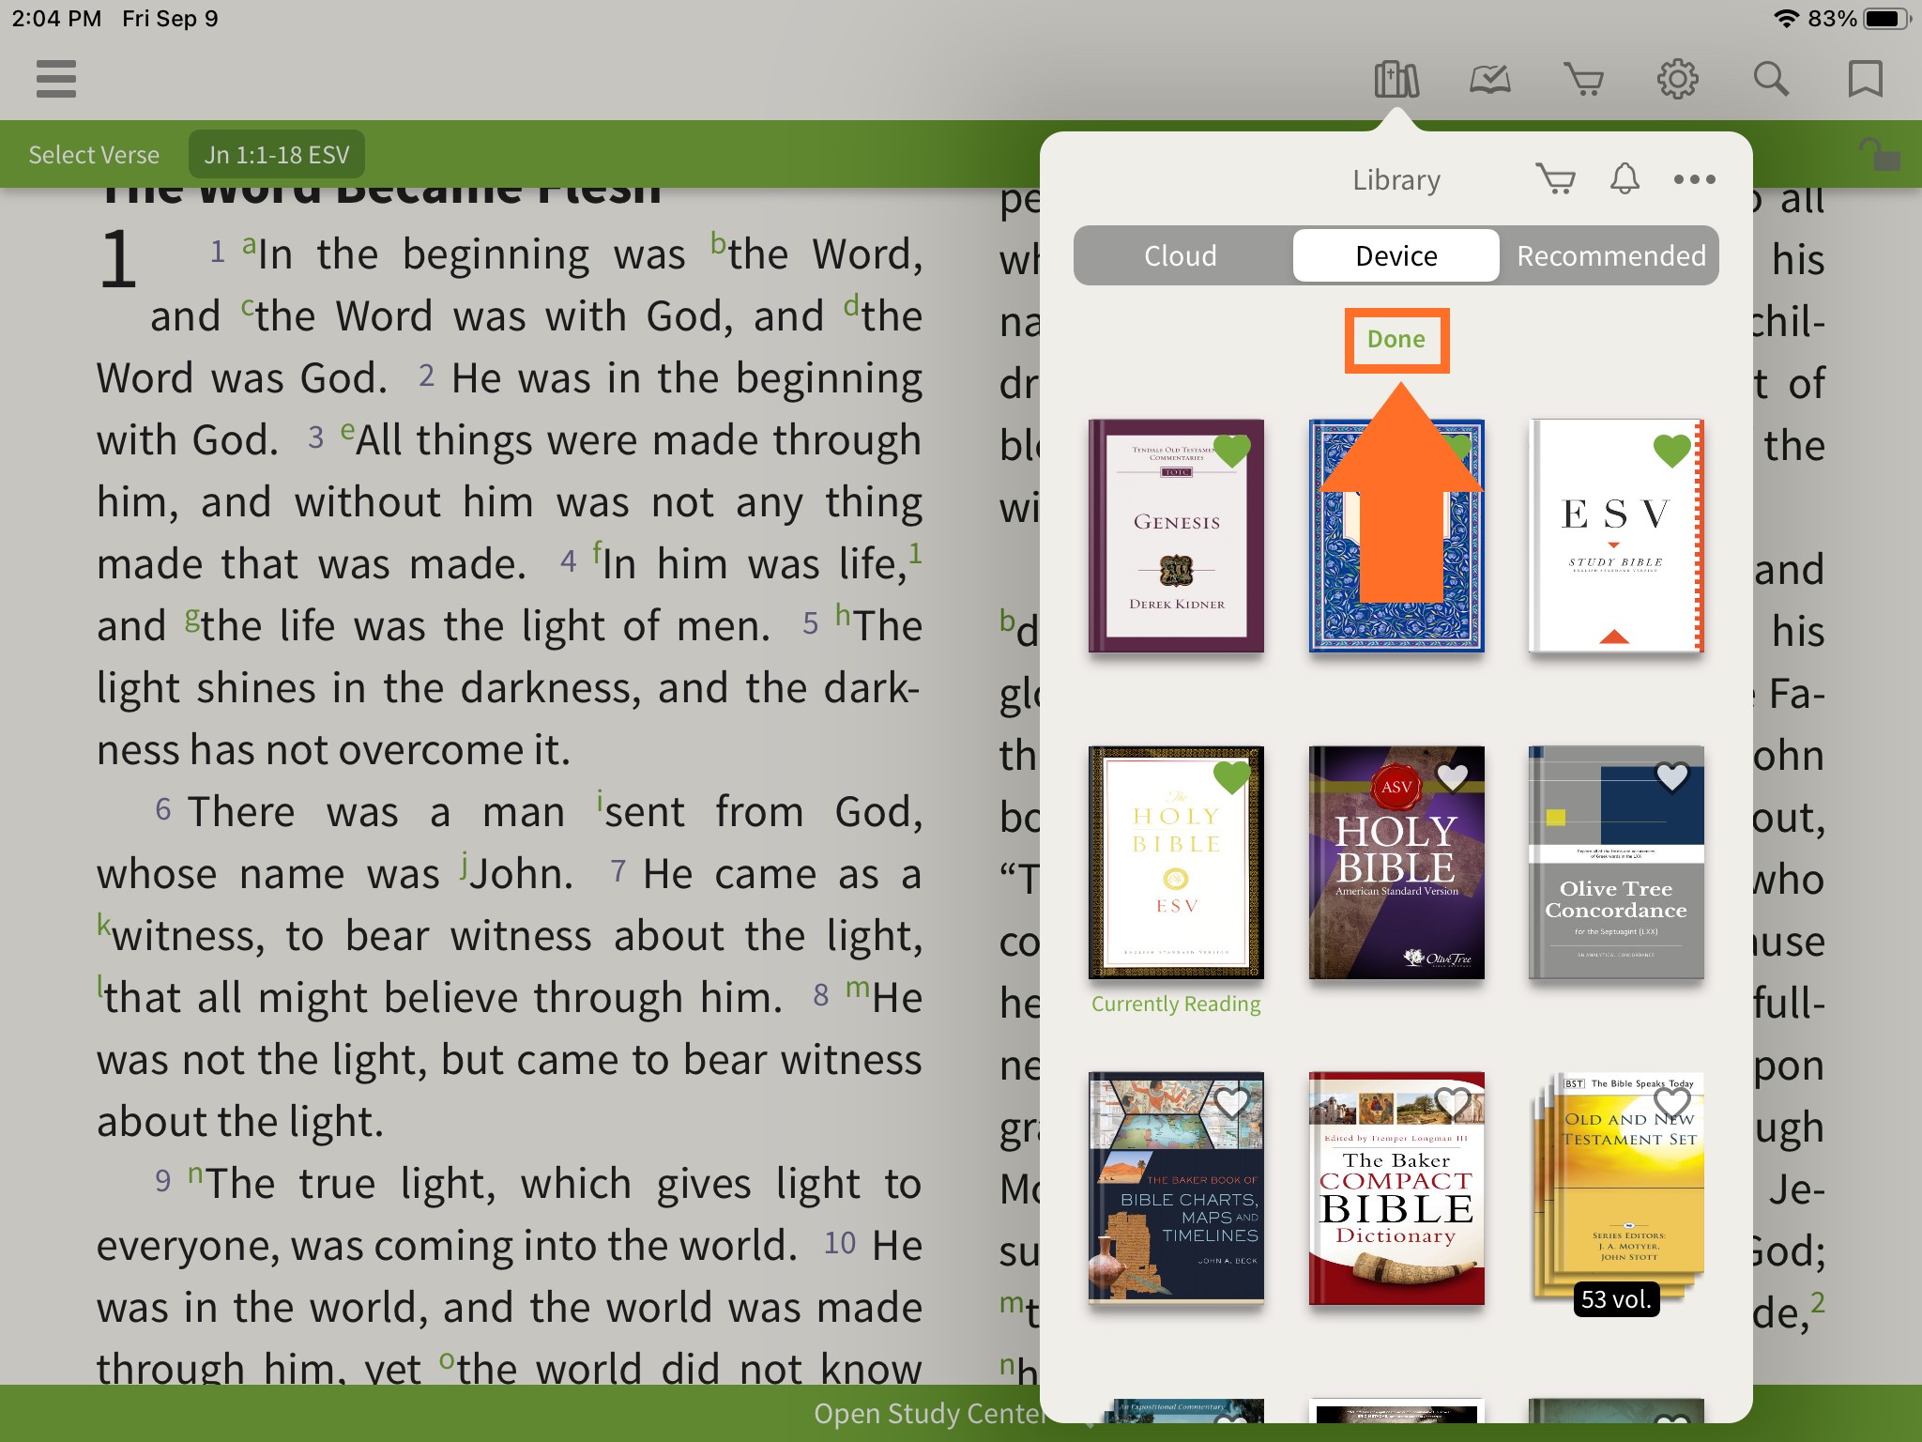1922x1442 pixels.
Task: Tap cross-reference m before 'He was not'
Action: point(858,989)
